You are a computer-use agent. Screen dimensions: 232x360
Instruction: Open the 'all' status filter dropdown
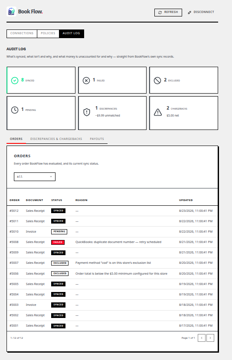[x=35, y=177]
